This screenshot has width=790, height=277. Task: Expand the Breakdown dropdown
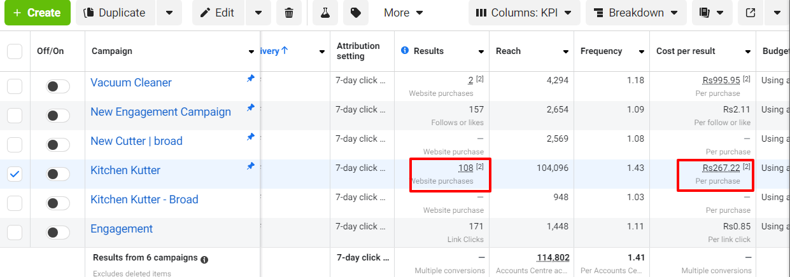[635, 13]
